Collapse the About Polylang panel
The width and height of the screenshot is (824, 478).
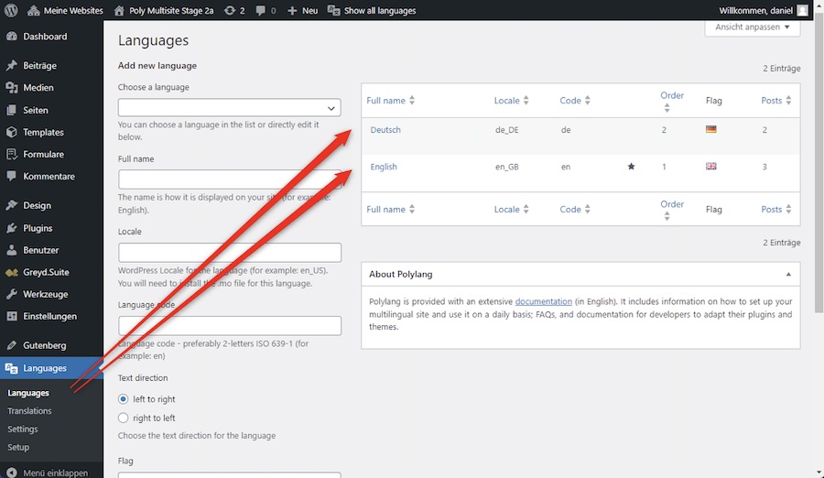point(788,274)
